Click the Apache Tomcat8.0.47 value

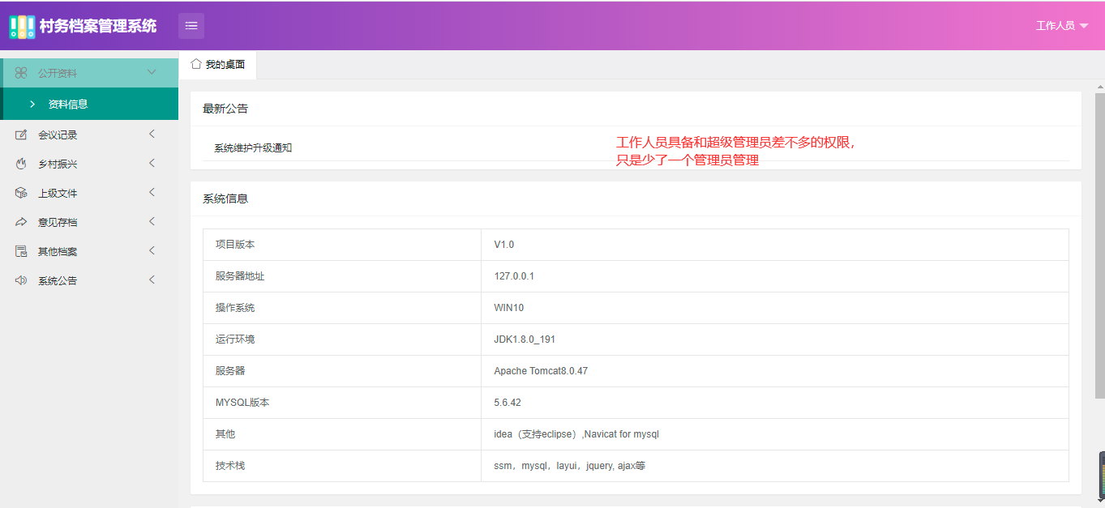click(x=541, y=371)
